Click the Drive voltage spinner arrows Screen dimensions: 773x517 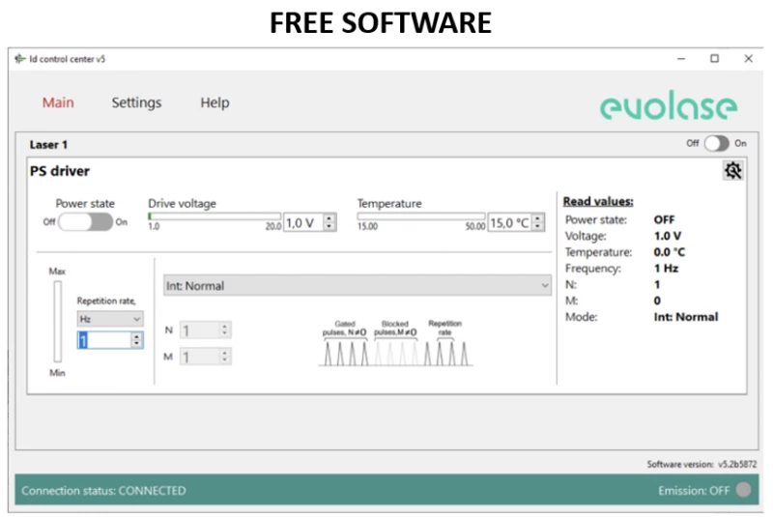[329, 222]
